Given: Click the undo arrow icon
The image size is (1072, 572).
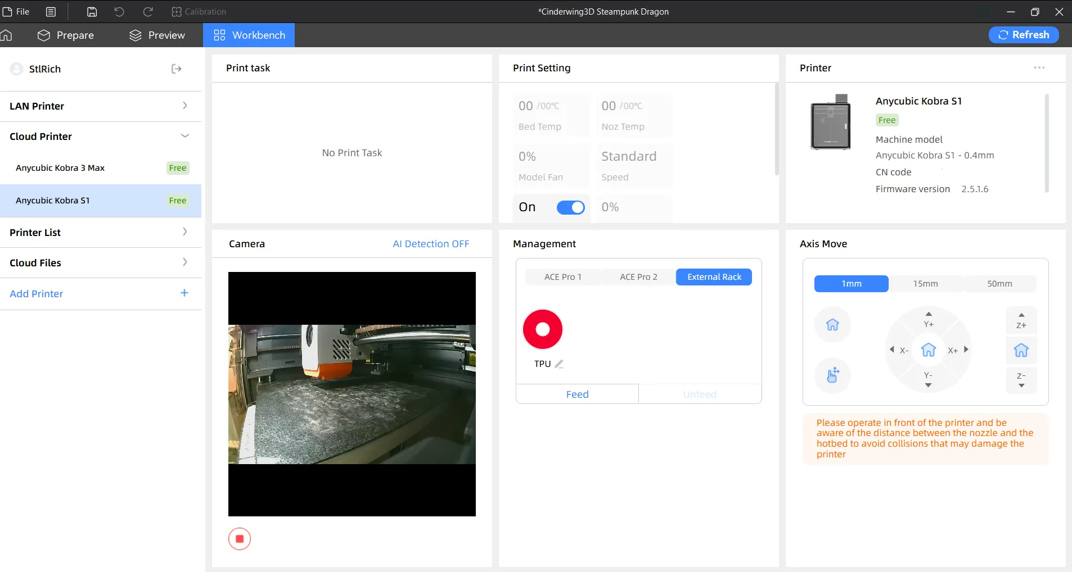Looking at the screenshot, I should [x=119, y=12].
